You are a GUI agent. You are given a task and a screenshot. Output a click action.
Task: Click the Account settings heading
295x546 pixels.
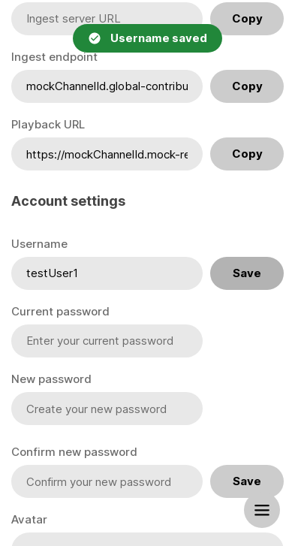(68, 201)
